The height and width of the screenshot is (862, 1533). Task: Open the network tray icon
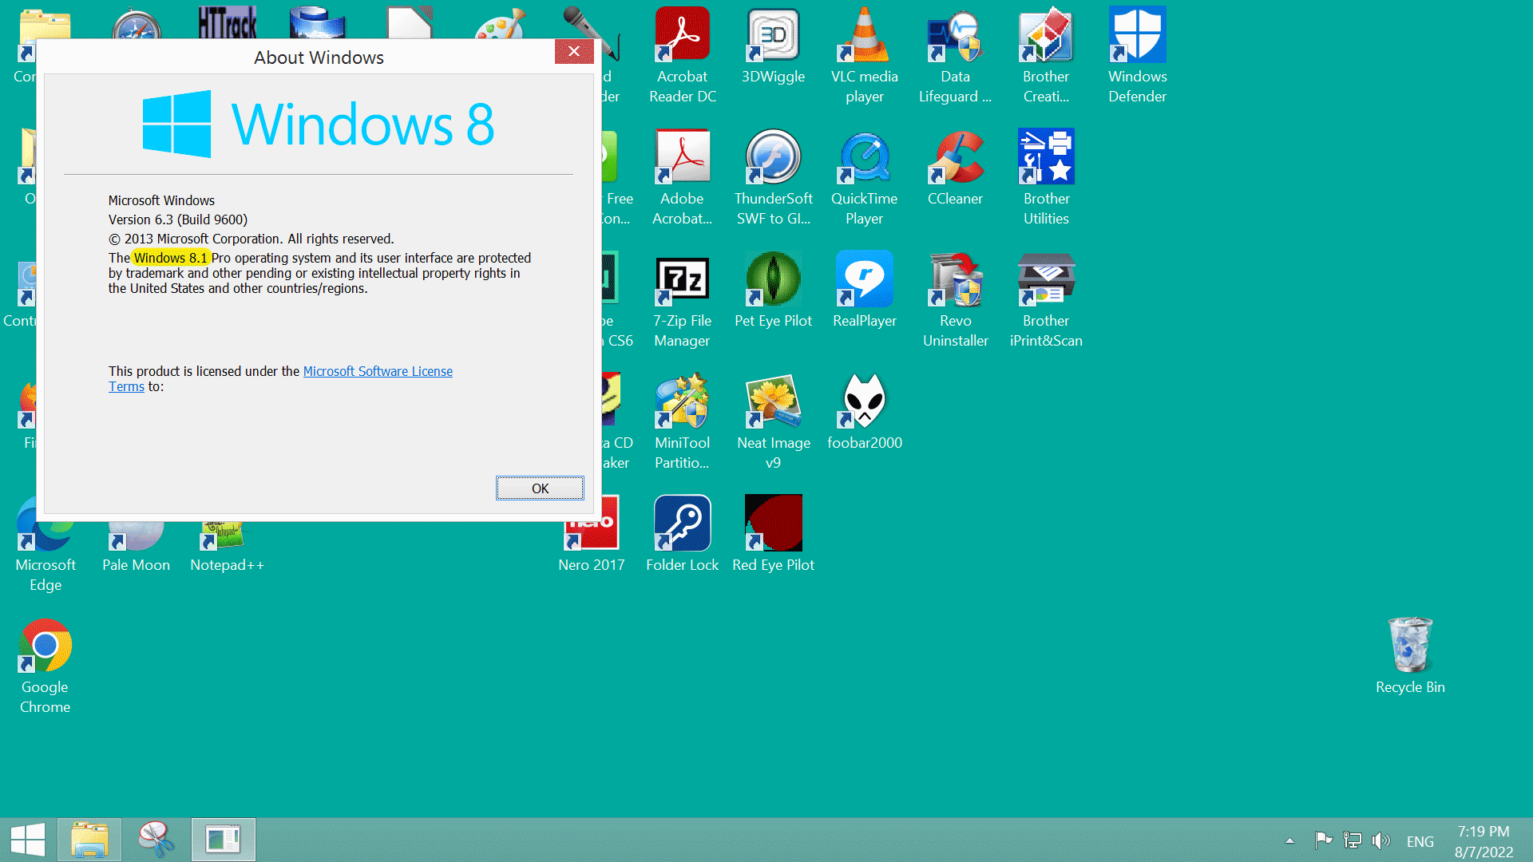tap(1353, 840)
